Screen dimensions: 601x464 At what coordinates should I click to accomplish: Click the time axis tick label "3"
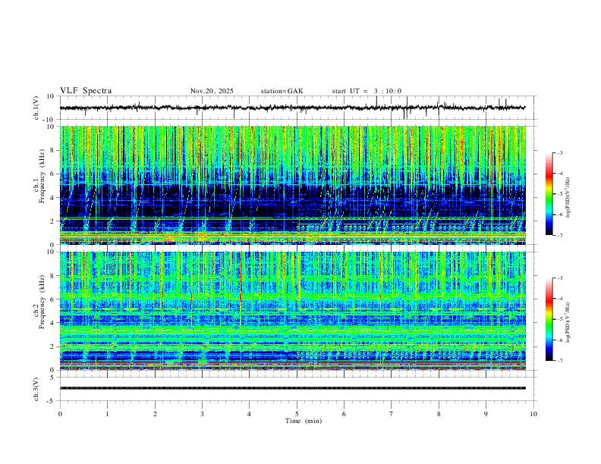pyautogui.click(x=202, y=414)
